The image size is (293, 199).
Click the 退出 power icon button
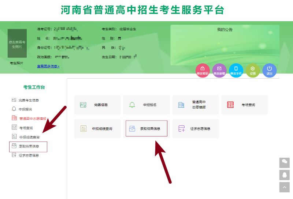(x=270, y=71)
